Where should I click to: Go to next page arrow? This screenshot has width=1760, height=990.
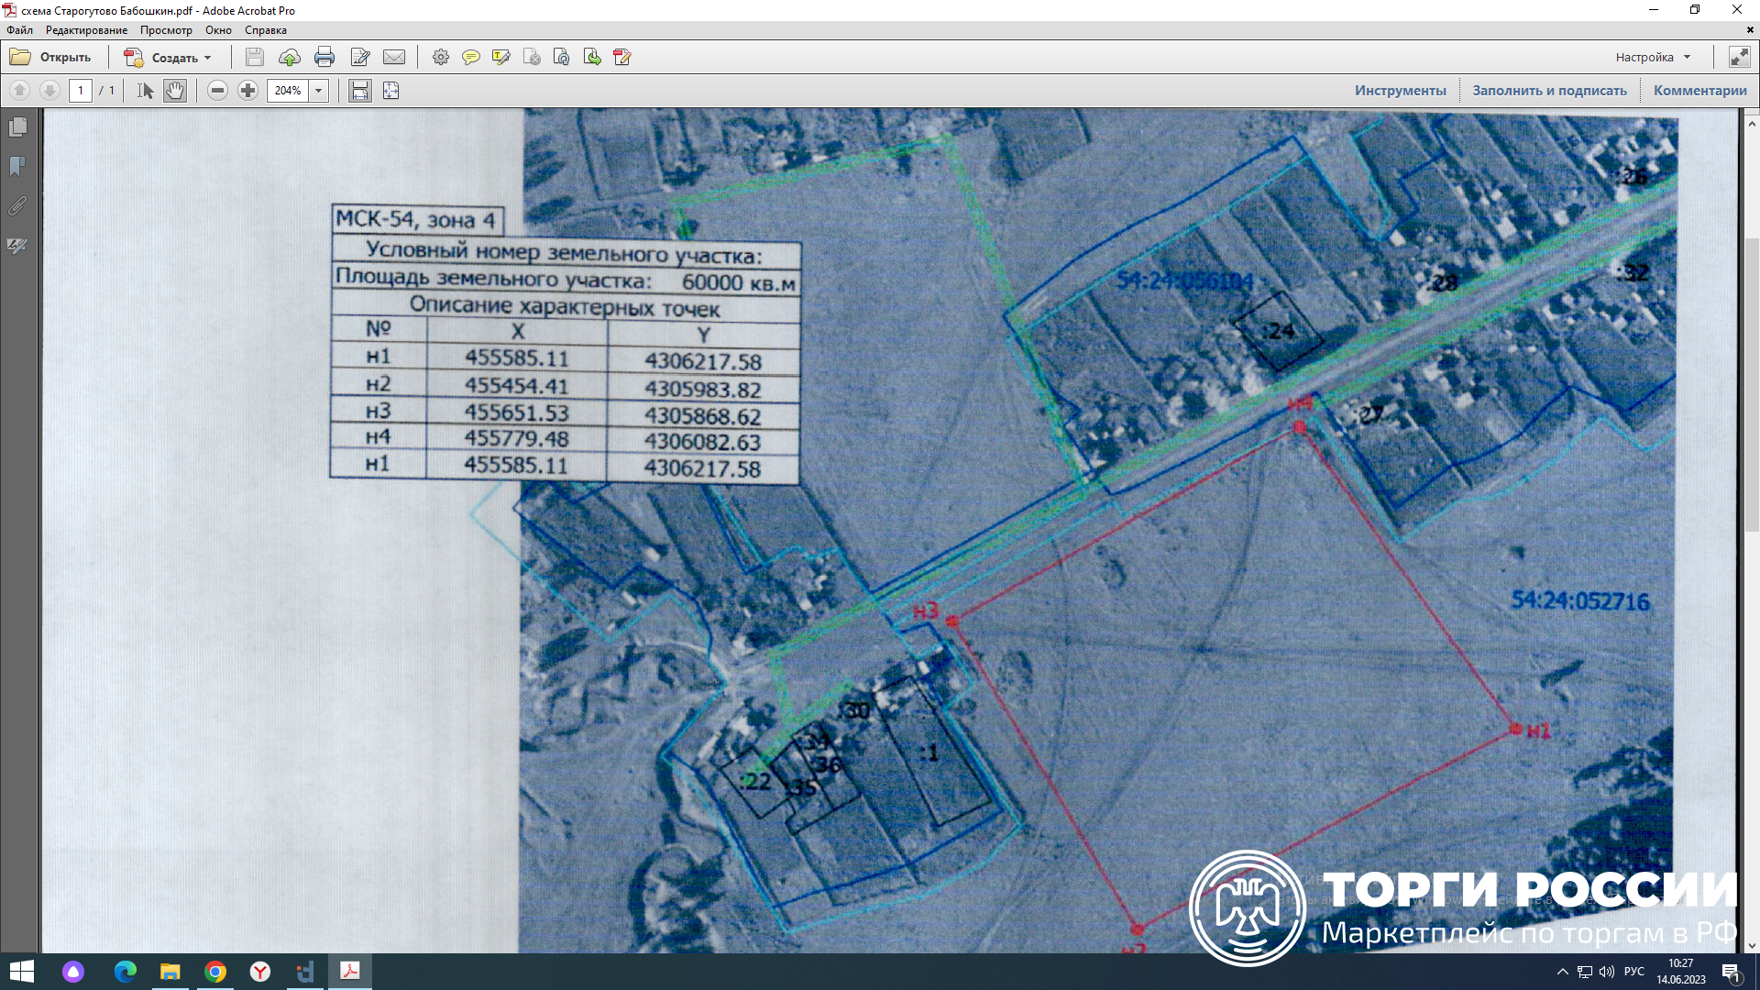point(50,90)
